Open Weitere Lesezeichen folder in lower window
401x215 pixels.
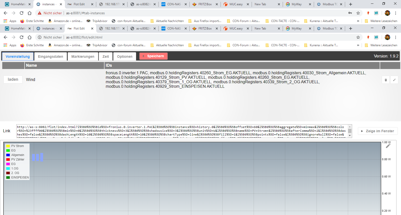pos(381,45)
